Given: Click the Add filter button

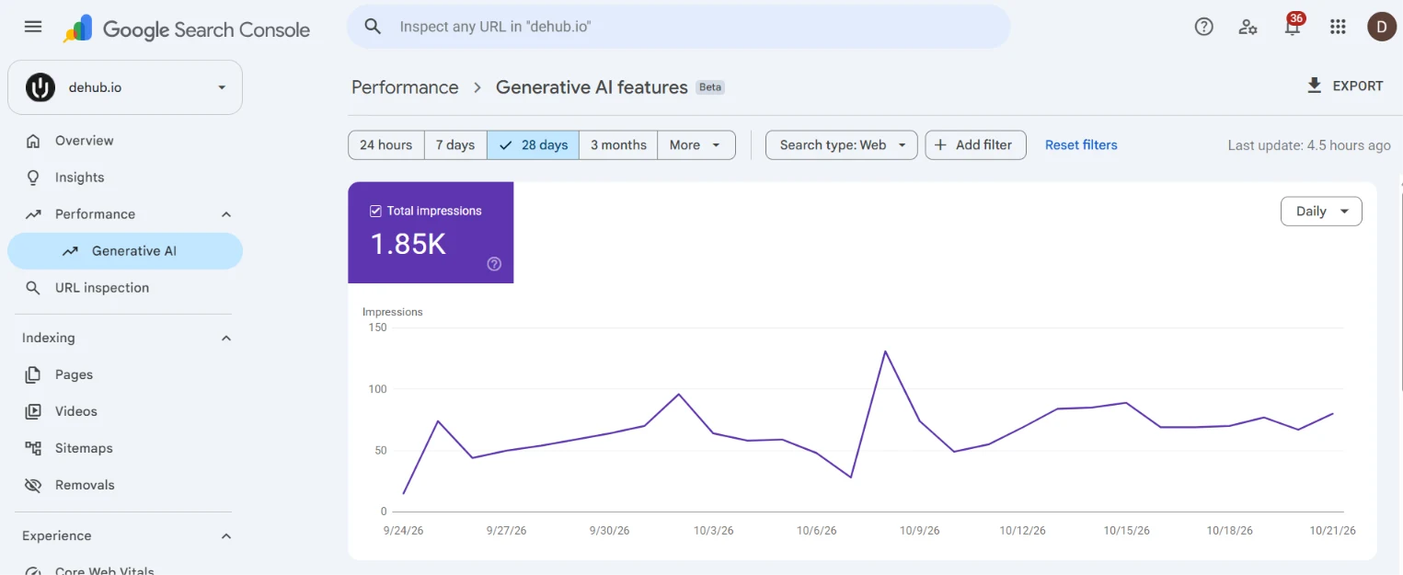Looking at the screenshot, I should (975, 144).
